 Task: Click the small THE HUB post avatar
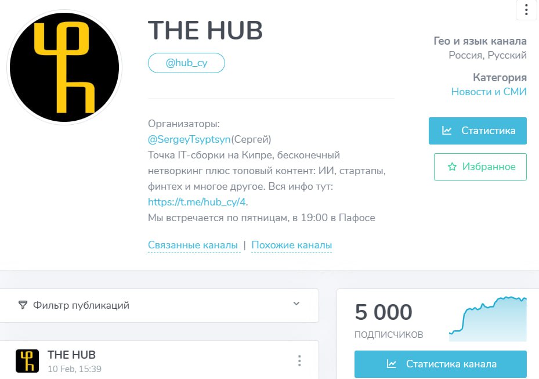point(27,361)
